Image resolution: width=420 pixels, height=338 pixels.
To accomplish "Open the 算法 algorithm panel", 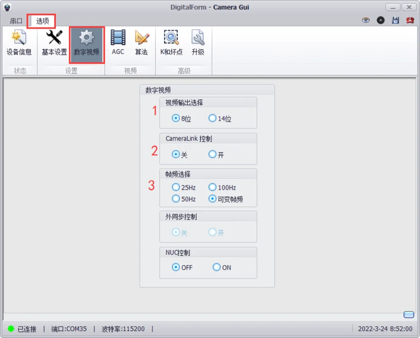I will tap(141, 43).
